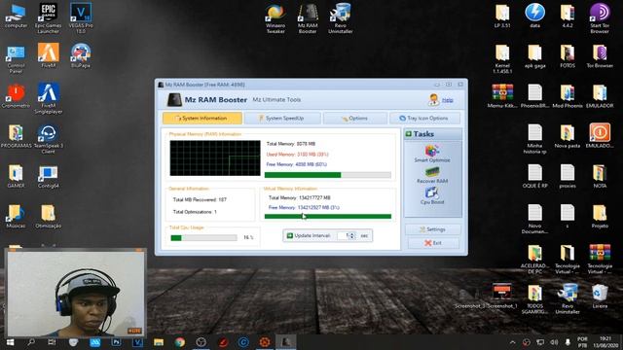Image resolution: width=623 pixels, height=350 pixels.
Task: Select the TODOS SGAMING folder icon
Action: click(x=534, y=299)
